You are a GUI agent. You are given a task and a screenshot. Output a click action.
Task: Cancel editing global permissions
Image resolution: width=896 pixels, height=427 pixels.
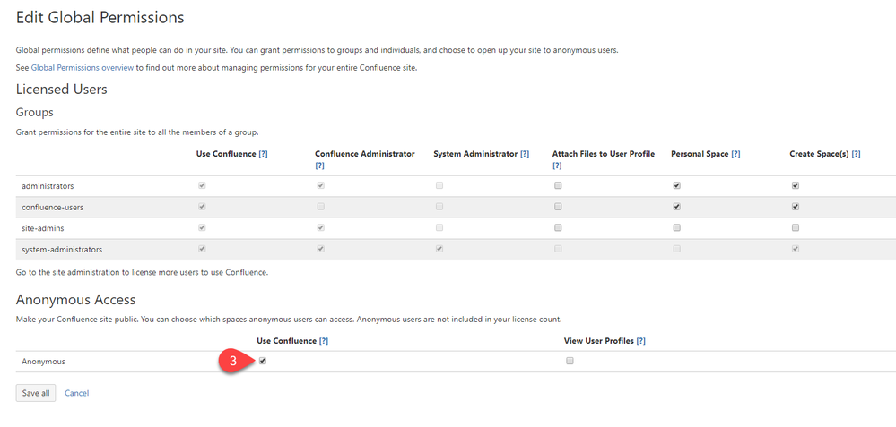76,393
